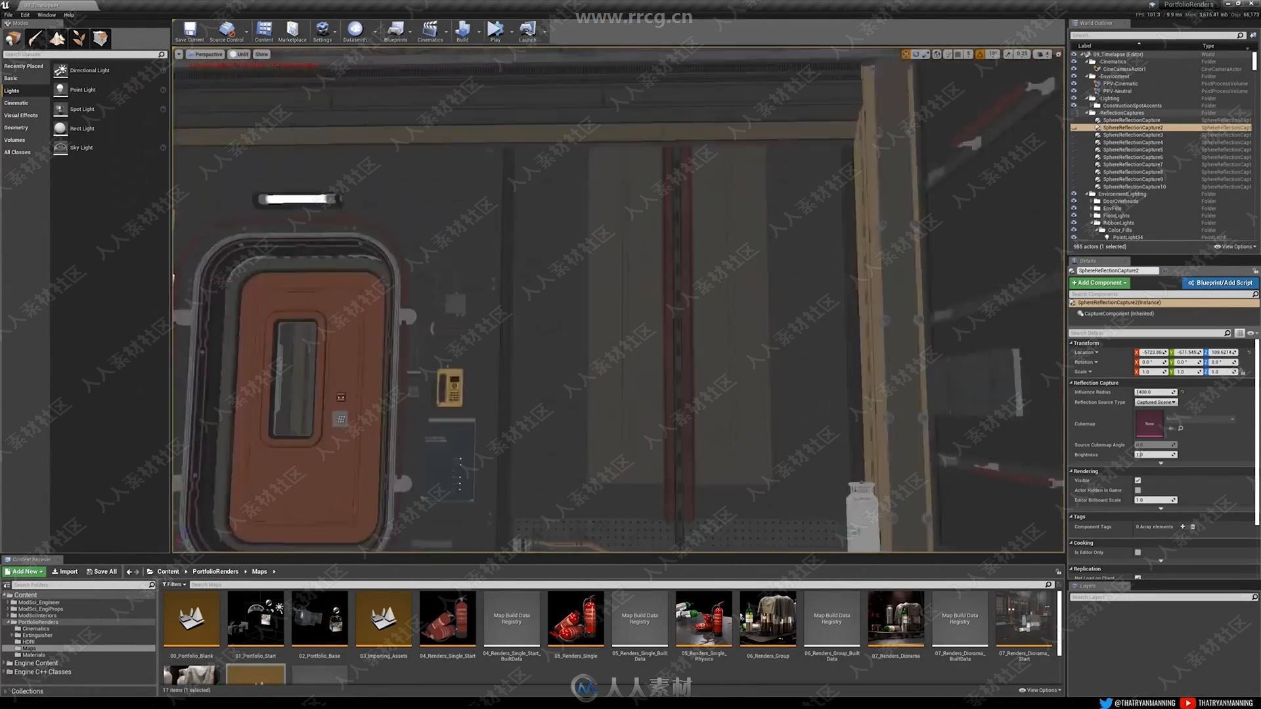This screenshot has width=1261, height=709.
Task: Click the viewport Show button
Action: (x=261, y=54)
